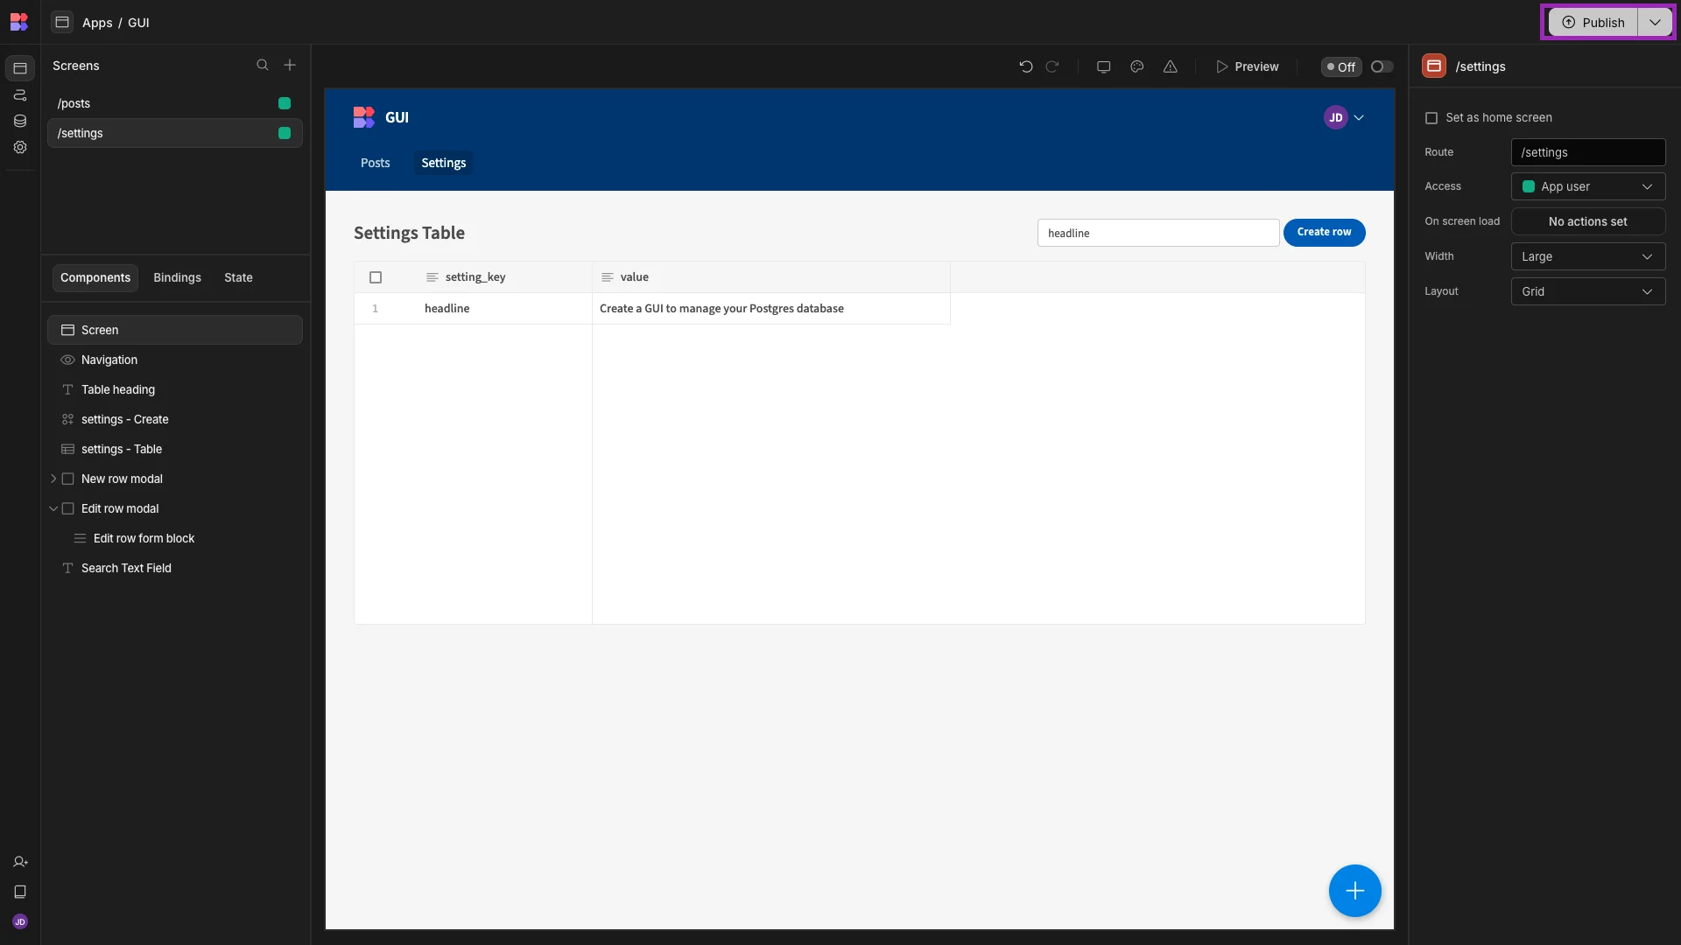Switch to the Bindings tab
This screenshot has height=945, width=1681.
[x=177, y=277]
